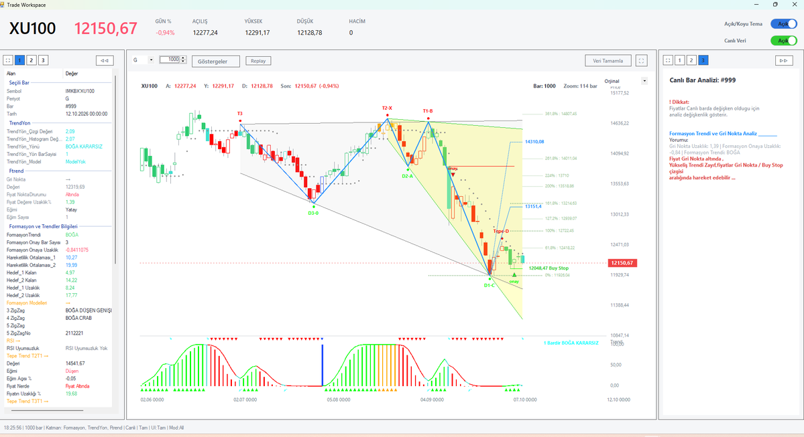Image resolution: width=804 pixels, height=437 pixels.
Task: Toggle the Canlı Veri switch
Action: (783, 40)
